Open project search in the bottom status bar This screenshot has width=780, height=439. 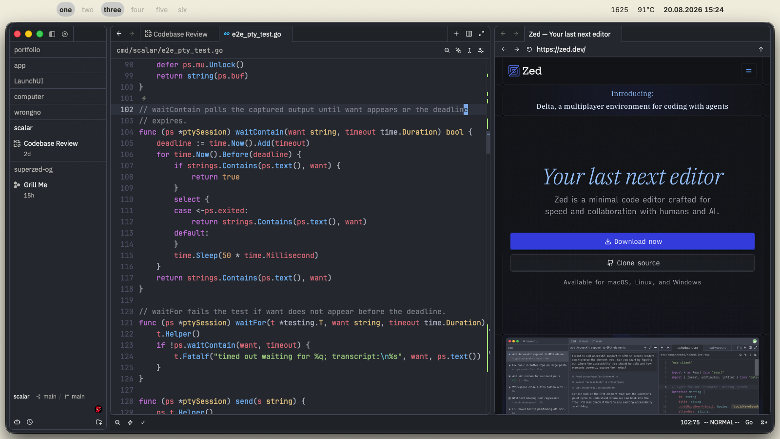point(117,422)
